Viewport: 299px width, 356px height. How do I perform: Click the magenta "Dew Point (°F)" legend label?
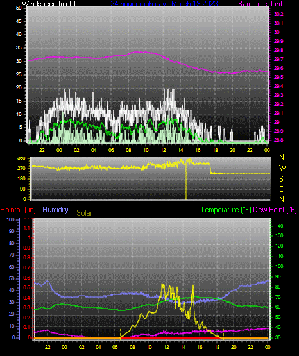275,210
